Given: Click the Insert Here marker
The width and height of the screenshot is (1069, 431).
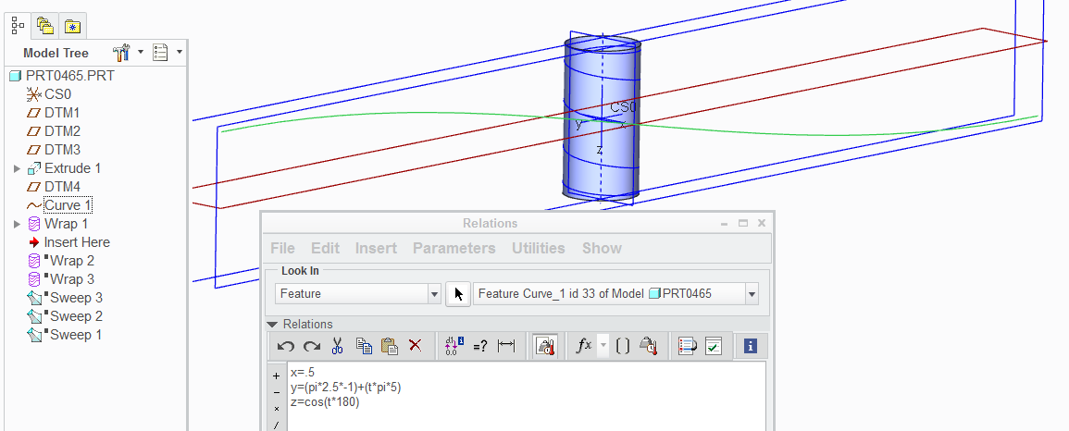Looking at the screenshot, I should pyautogui.click(x=68, y=241).
